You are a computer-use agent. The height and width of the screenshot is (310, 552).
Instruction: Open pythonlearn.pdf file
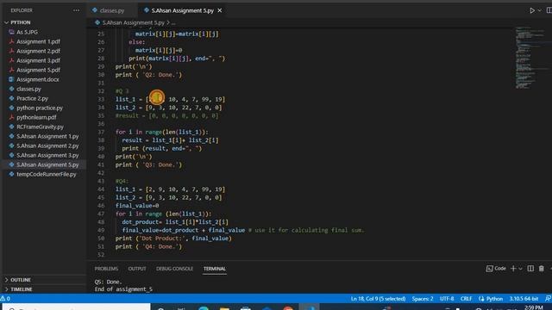[36, 117]
